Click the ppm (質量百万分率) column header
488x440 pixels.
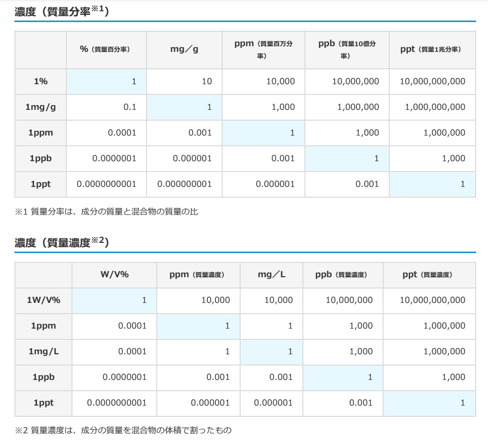(x=263, y=50)
